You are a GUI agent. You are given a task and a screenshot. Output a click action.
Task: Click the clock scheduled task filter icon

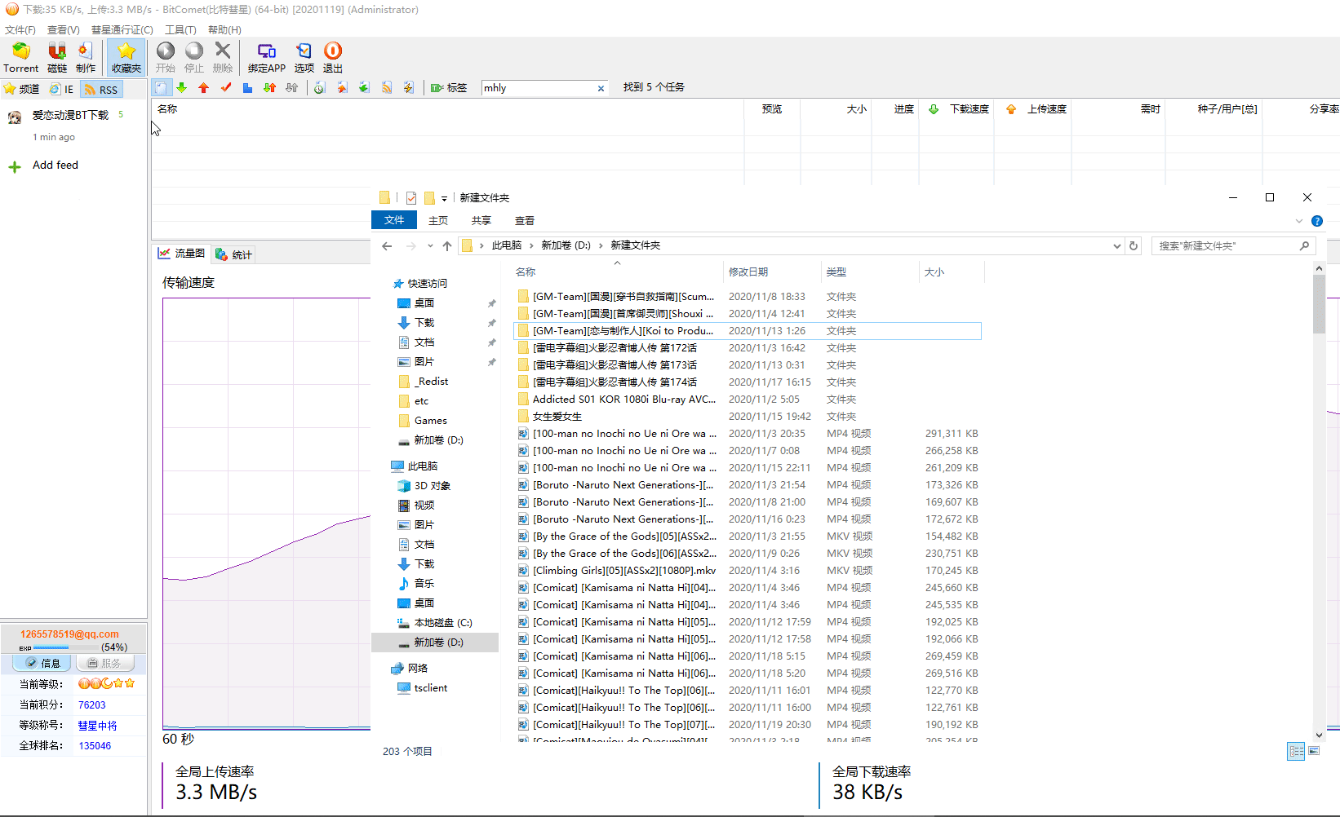click(x=320, y=87)
